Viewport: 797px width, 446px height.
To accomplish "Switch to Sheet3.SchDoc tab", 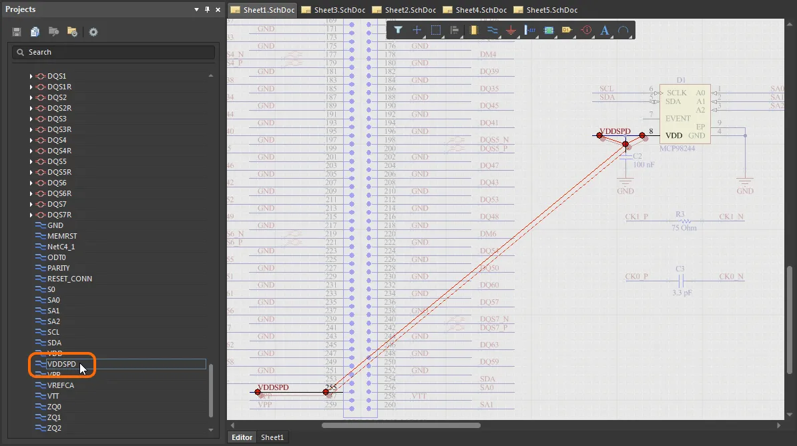I will 334,9.
